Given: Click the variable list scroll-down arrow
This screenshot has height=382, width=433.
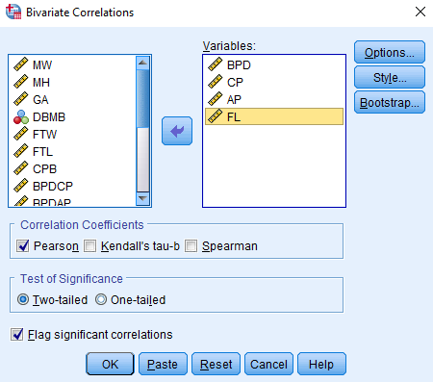Looking at the screenshot, I should tap(142, 198).
